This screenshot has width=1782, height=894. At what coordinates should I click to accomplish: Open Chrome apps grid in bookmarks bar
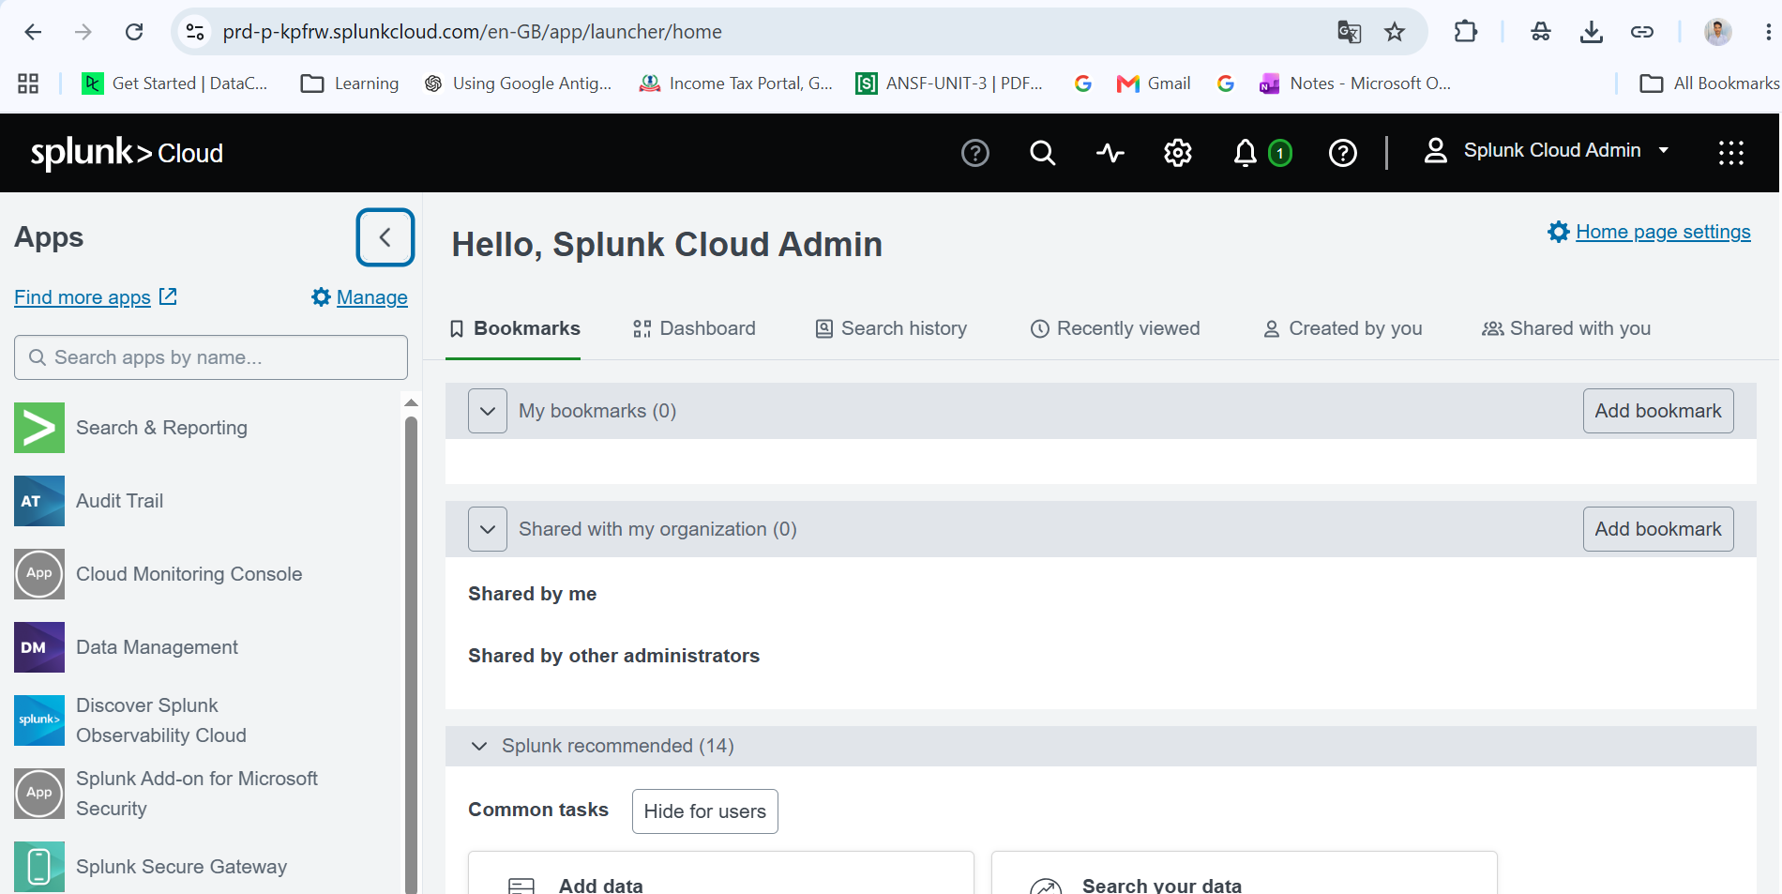point(28,83)
